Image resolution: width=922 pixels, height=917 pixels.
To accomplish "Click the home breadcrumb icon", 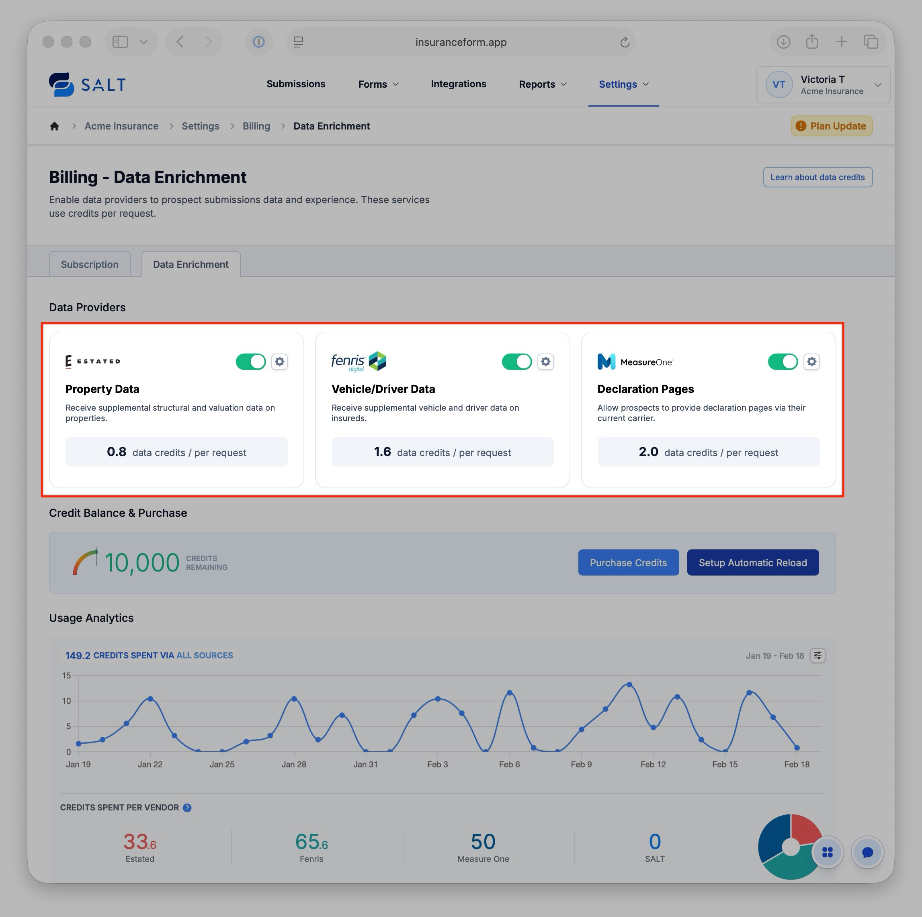I will (x=54, y=126).
